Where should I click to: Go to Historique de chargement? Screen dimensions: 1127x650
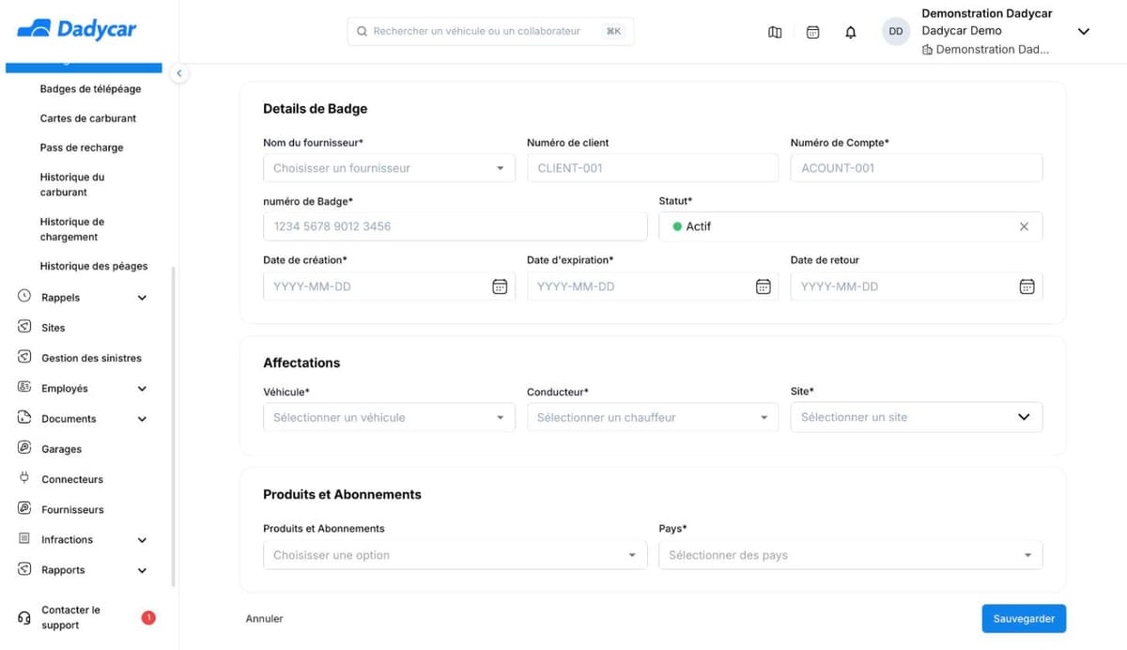[x=72, y=229]
